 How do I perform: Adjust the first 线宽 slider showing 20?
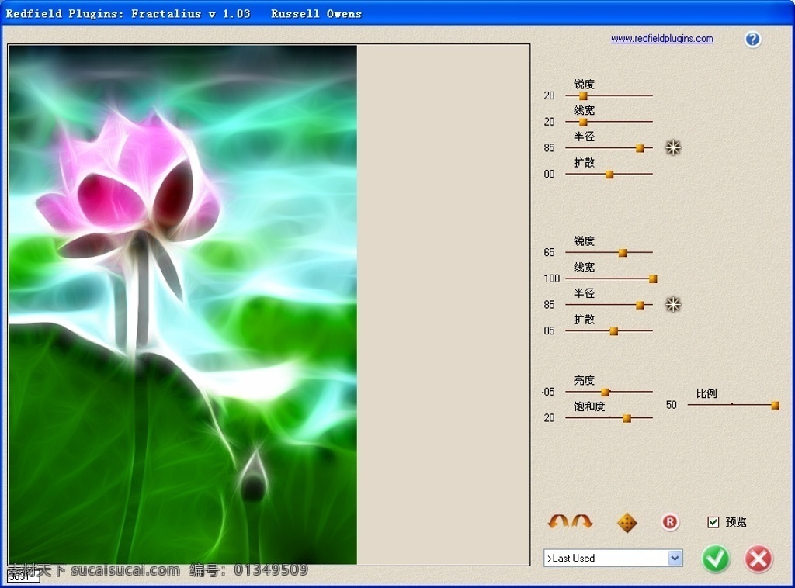tap(609, 122)
